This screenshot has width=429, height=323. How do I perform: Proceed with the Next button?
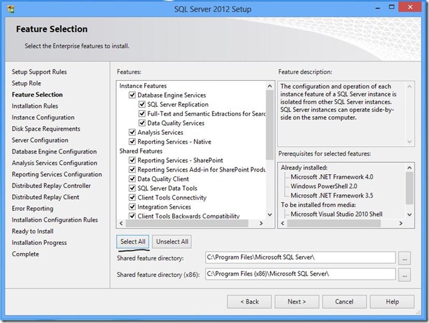point(297,302)
